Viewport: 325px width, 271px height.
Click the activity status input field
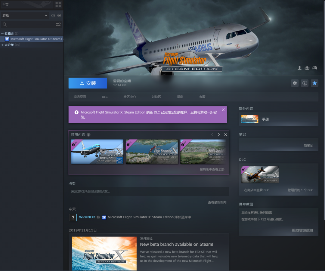pyautogui.click(x=149, y=191)
